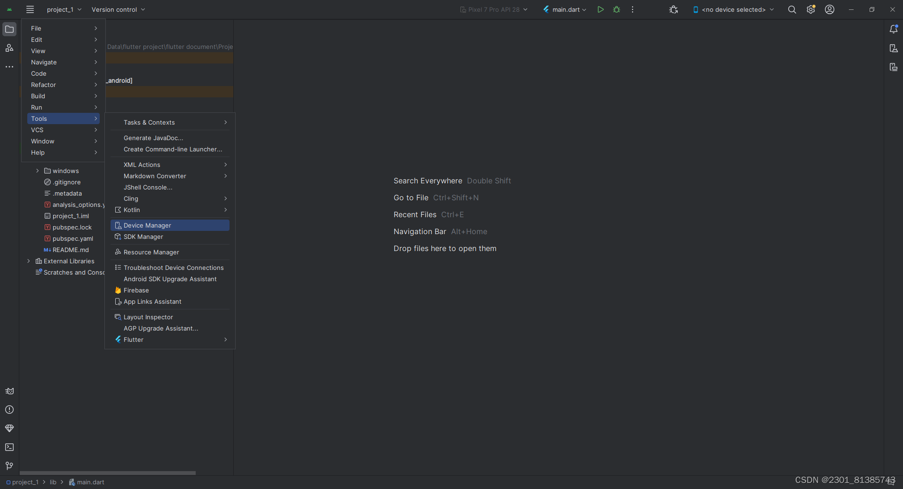903x489 pixels.
Task: Choose Create Command-line Launcher... item
Action: pos(170,149)
